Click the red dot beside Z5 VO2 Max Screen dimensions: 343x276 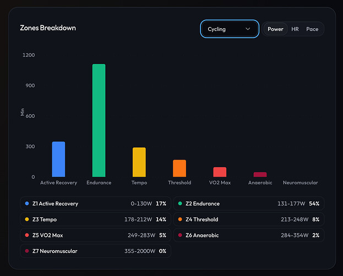(x=27, y=235)
